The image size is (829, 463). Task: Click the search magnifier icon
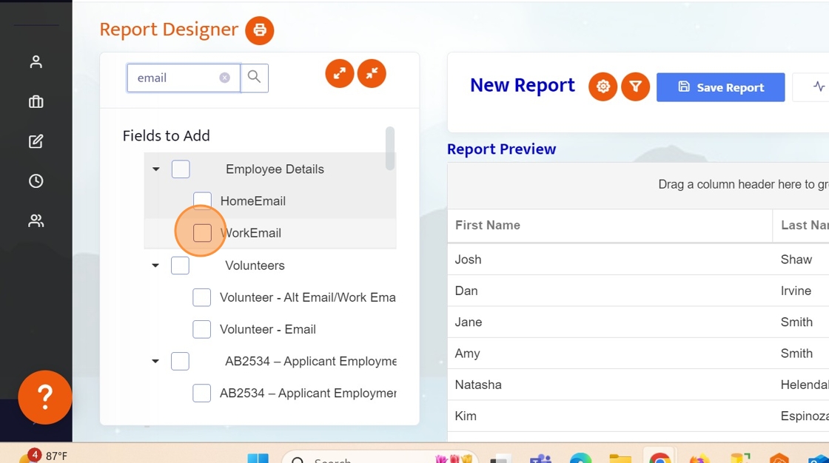(254, 78)
